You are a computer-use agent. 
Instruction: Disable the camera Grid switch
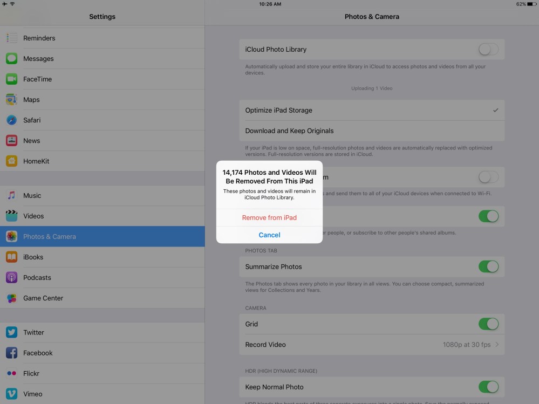[488, 324]
